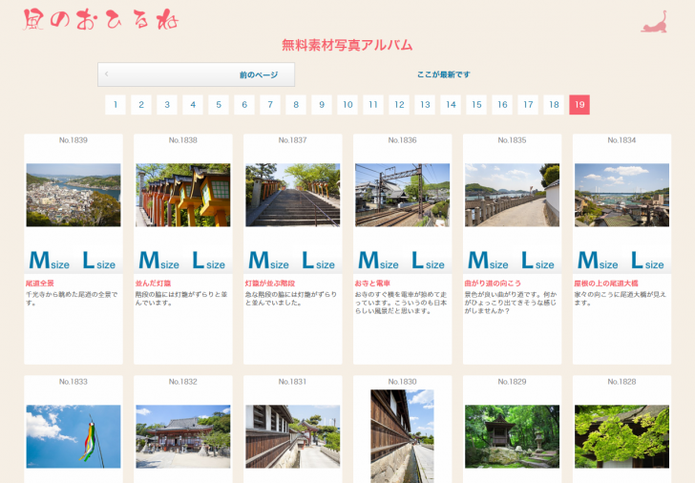Open the No.1839 Onomichi panorama thumbnail

pos(74,195)
